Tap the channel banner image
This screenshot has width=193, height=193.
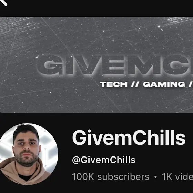point(96,65)
